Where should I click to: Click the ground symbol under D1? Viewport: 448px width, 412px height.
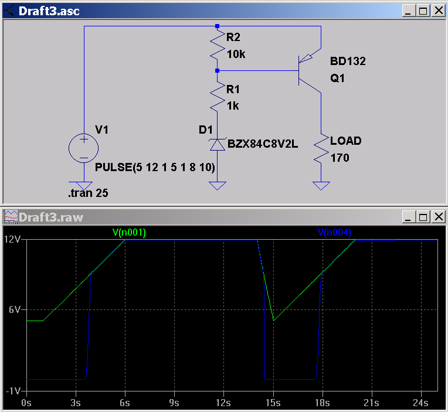point(218,186)
